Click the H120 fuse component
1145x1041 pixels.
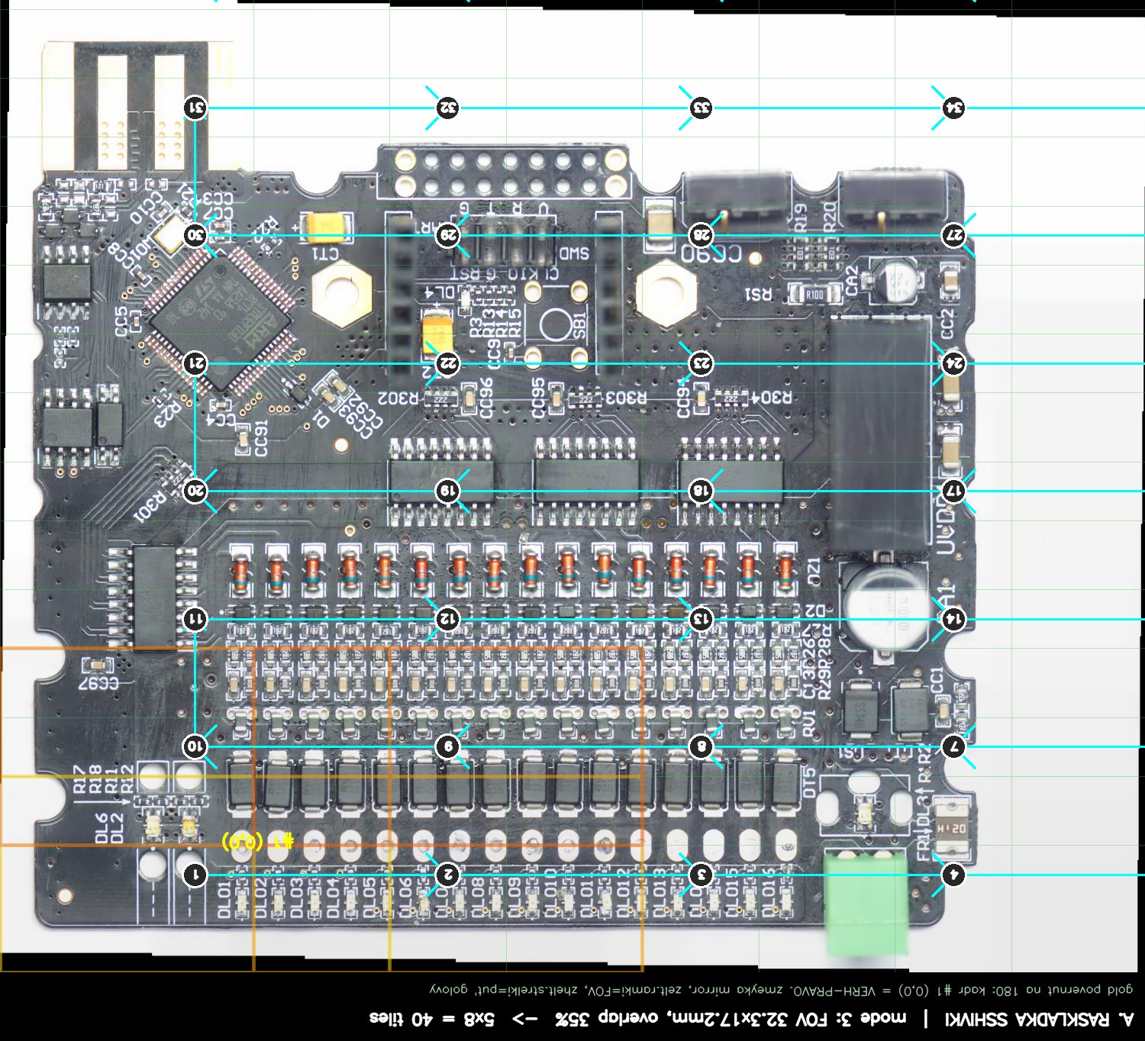coord(951,828)
